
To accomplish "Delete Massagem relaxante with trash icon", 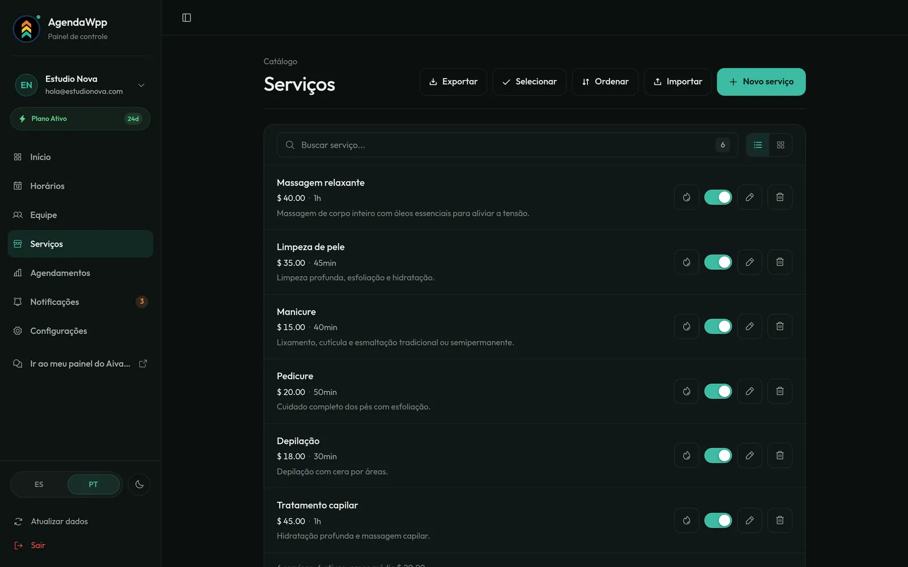I will pos(780,197).
